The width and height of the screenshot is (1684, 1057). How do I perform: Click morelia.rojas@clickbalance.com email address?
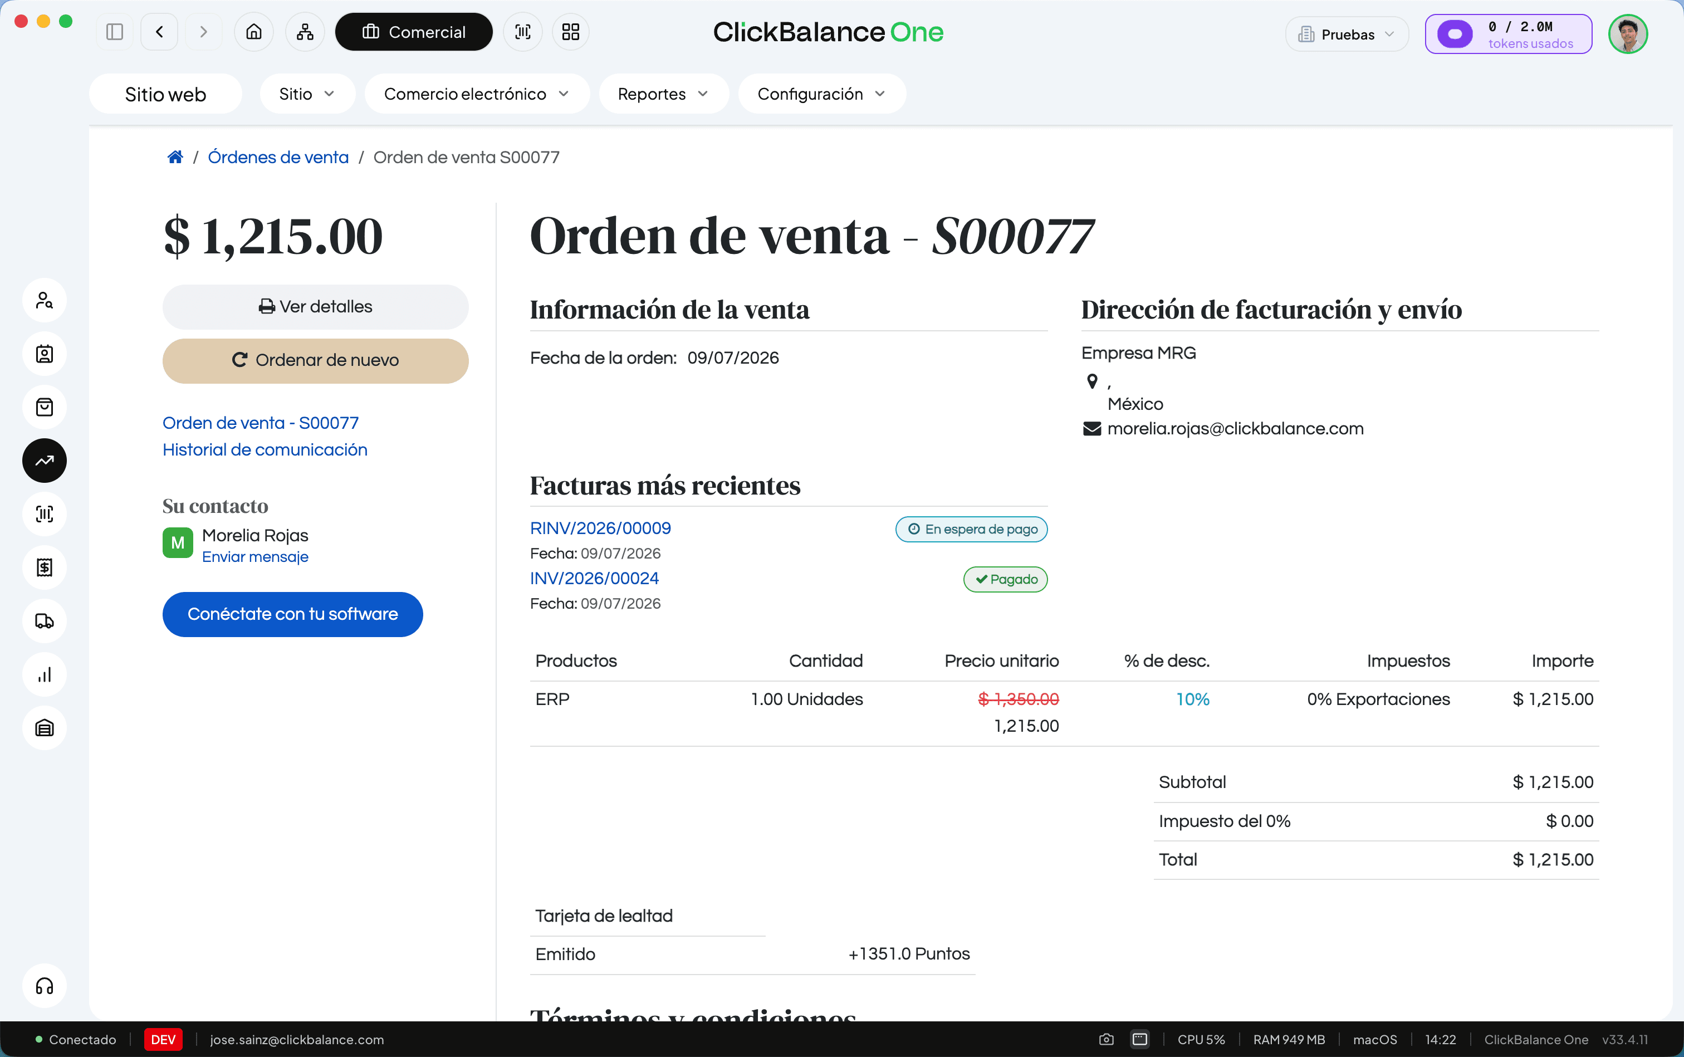(1235, 428)
